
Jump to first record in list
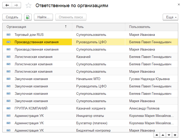click(157, 135)
